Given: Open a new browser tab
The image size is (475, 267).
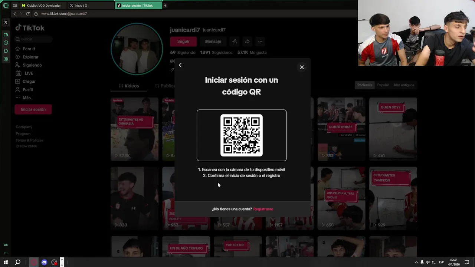Looking at the screenshot, I should point(165,6).
